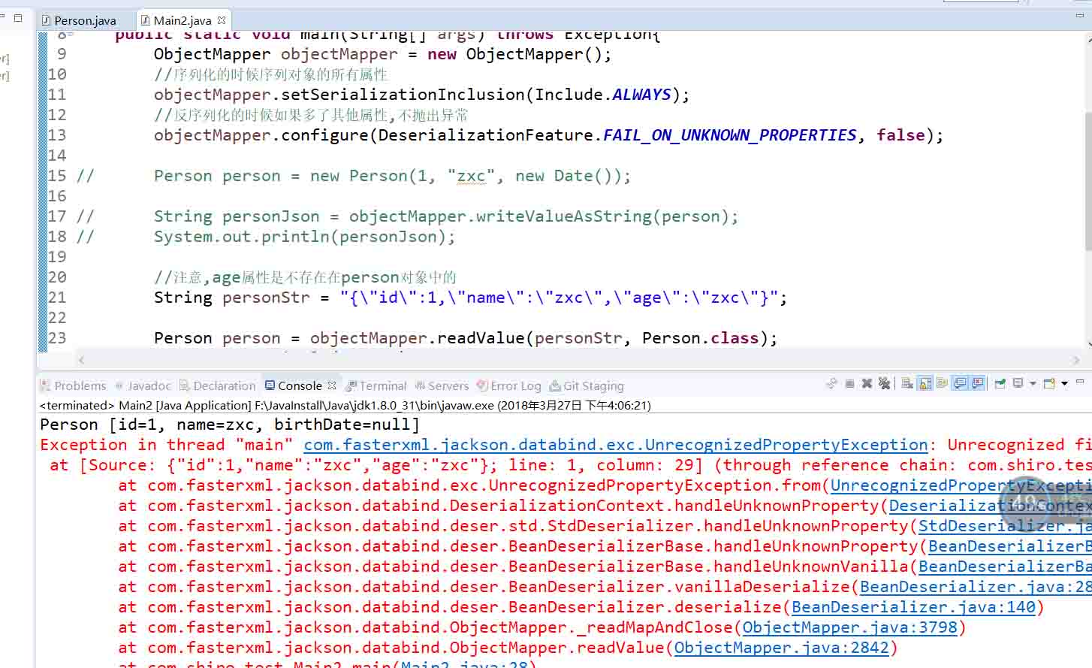Viewport: 1092px width, 668px height.
Task: Remove the launch with the single X icon
Action: click(x=867, y=383)
